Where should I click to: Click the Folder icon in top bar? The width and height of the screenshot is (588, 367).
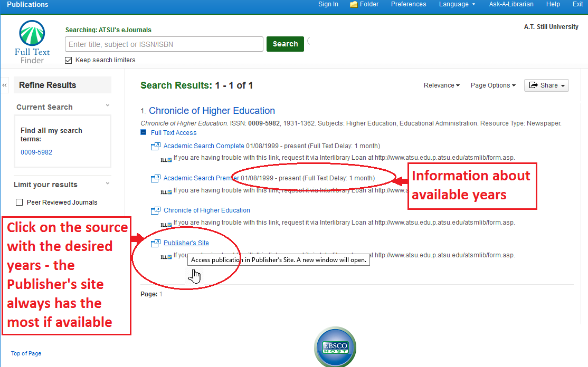(353, 5)
